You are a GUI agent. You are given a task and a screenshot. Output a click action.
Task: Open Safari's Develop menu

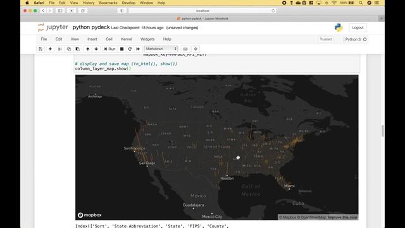128,3
